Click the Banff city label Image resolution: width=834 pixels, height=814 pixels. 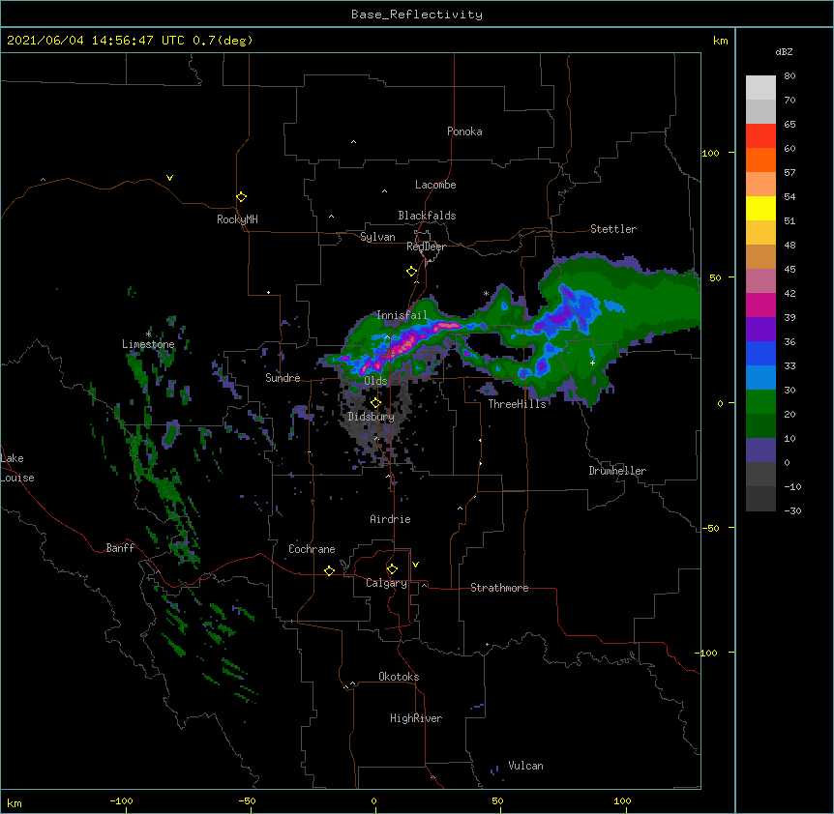(120, 548)
